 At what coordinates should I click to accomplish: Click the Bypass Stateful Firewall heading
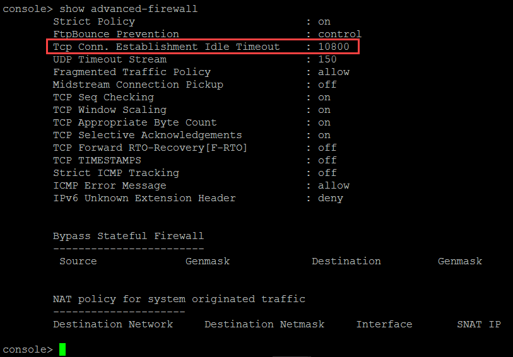tap(129, 236)
